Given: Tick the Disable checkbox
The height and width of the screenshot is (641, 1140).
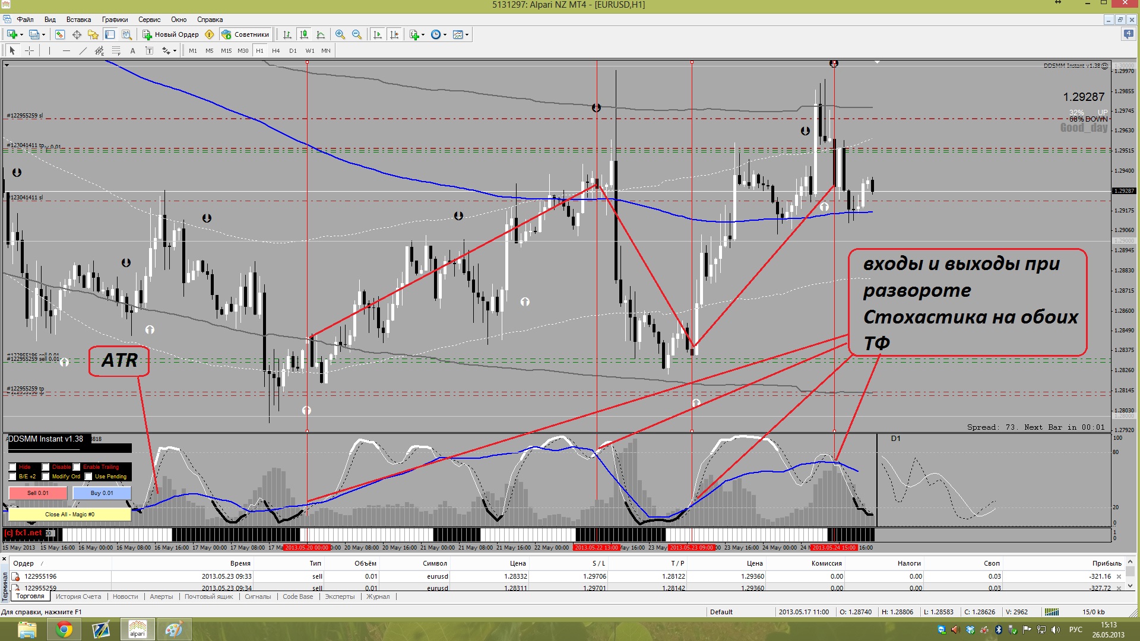Looking at the screenshot, I should pos(46,467).
